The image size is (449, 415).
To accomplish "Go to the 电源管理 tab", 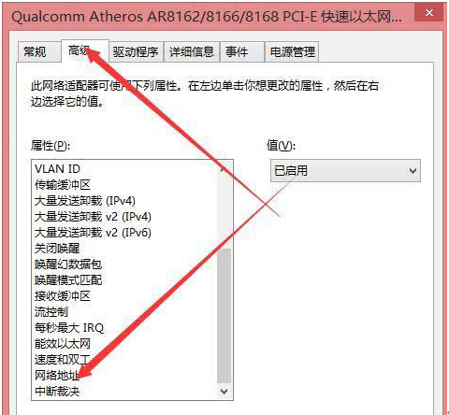I will click(x=292, y=51).
